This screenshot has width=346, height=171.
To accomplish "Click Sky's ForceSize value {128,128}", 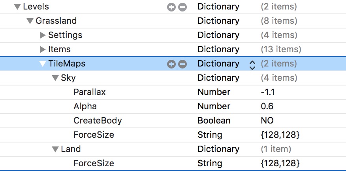I will coord(280,135).
